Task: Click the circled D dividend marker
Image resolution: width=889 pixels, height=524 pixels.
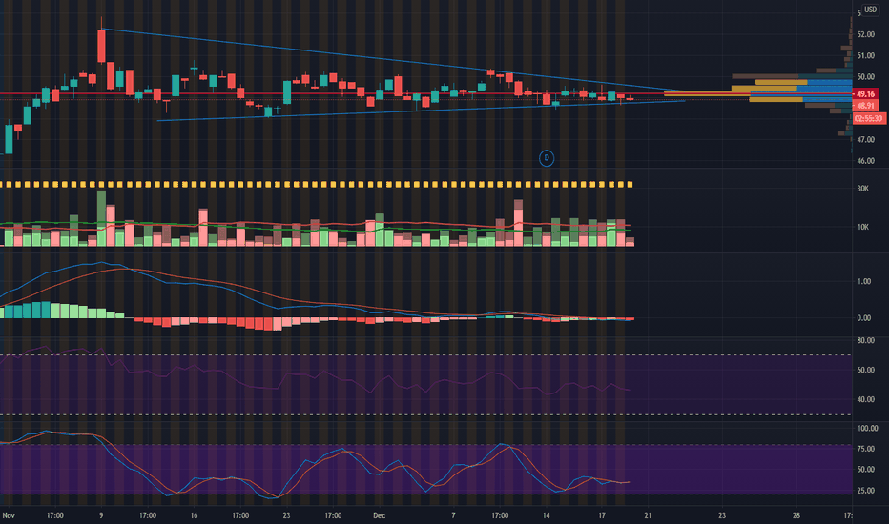Action: click(547, 158)
